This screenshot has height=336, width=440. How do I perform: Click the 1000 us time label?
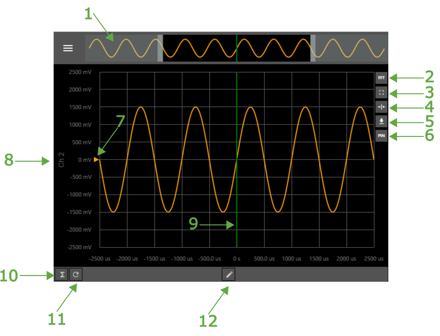[x=291, y=258]
